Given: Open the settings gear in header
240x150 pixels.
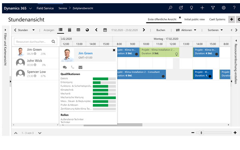Looking at the screenshot, I should (x=224, y=8).
